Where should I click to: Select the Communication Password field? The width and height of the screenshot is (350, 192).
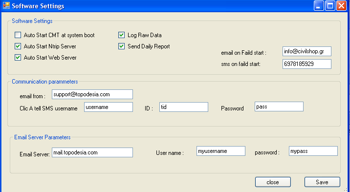pyautogui.click(x=279, y=107)
